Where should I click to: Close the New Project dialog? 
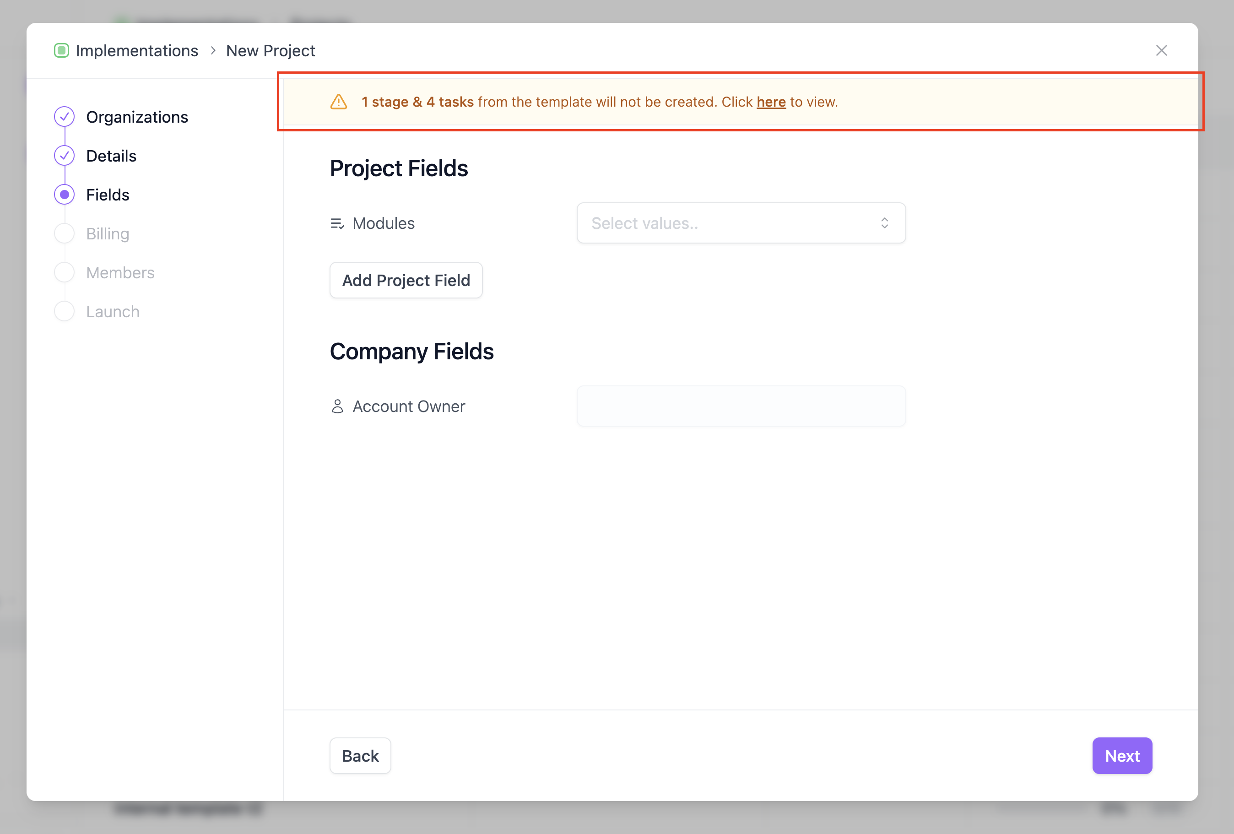pos(1161,50)
